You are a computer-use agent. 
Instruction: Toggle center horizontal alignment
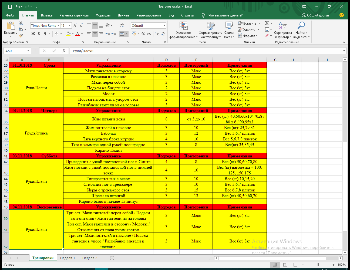tap(95, 34)
